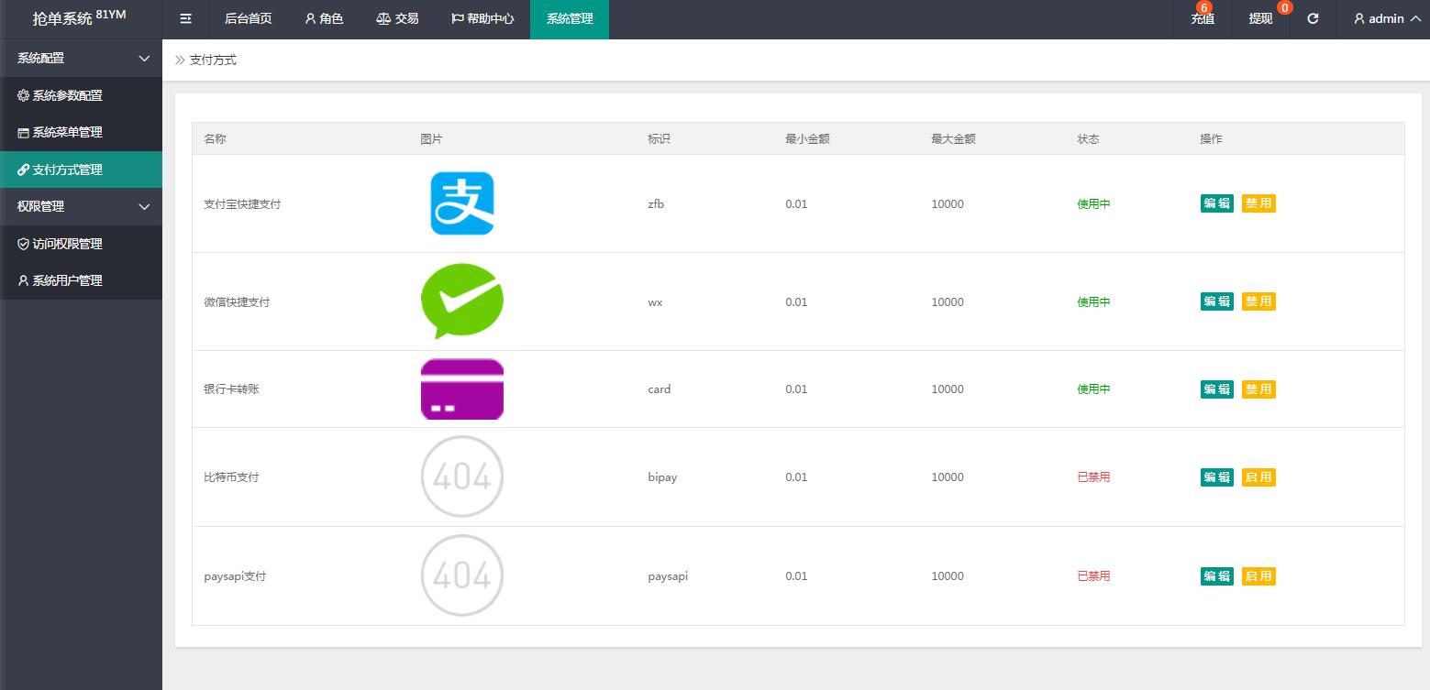Open the 帮助中心 top menu

pos(482,18)
